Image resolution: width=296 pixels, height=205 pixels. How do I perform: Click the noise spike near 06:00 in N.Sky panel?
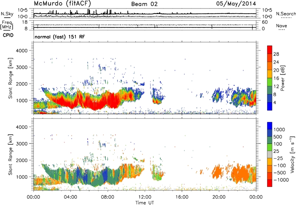point(89,11)
